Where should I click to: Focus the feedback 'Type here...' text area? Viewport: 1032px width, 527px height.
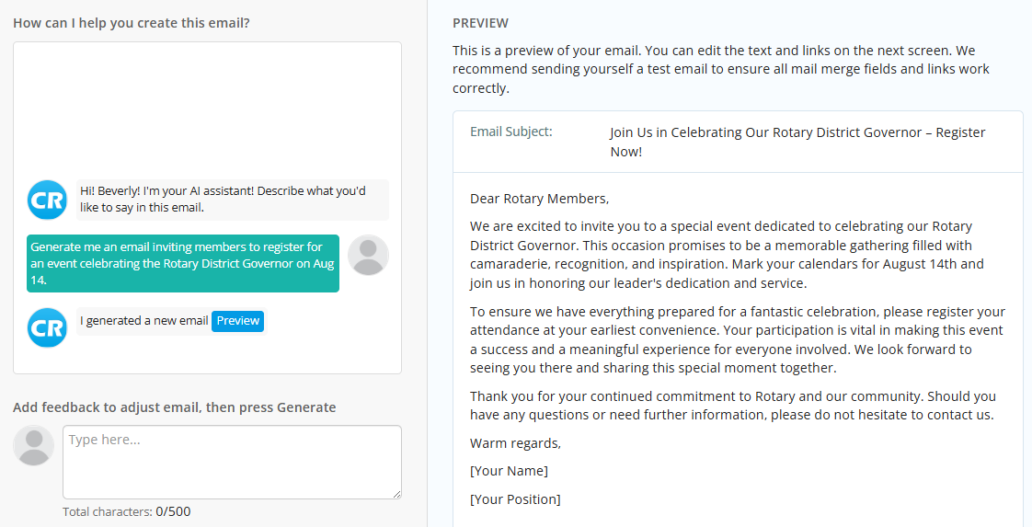(x=232, y=462)
